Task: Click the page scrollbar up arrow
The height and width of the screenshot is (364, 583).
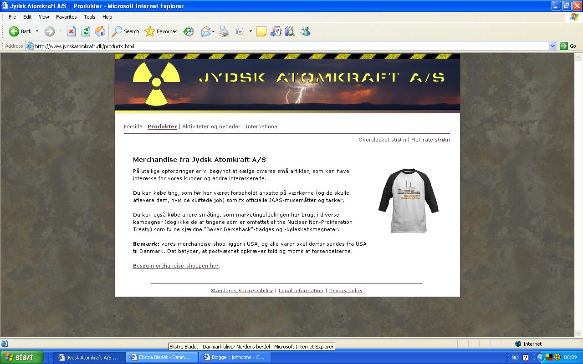Action: (579, 57)
